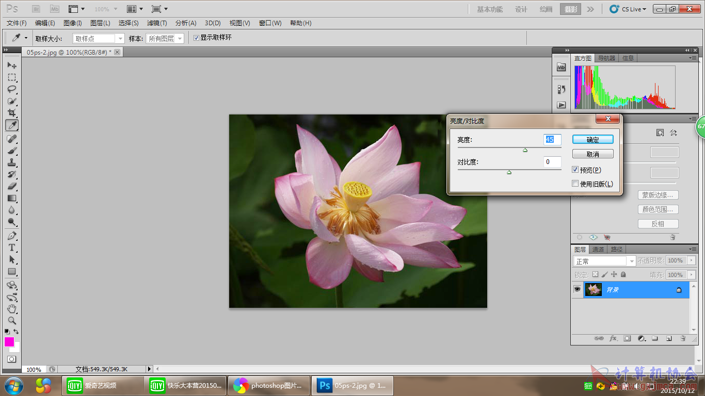This screenshot has width=705, height=396.
Task: Enable the 使用旧版 legacy checkbox
Action: click(x=575, y=184)
